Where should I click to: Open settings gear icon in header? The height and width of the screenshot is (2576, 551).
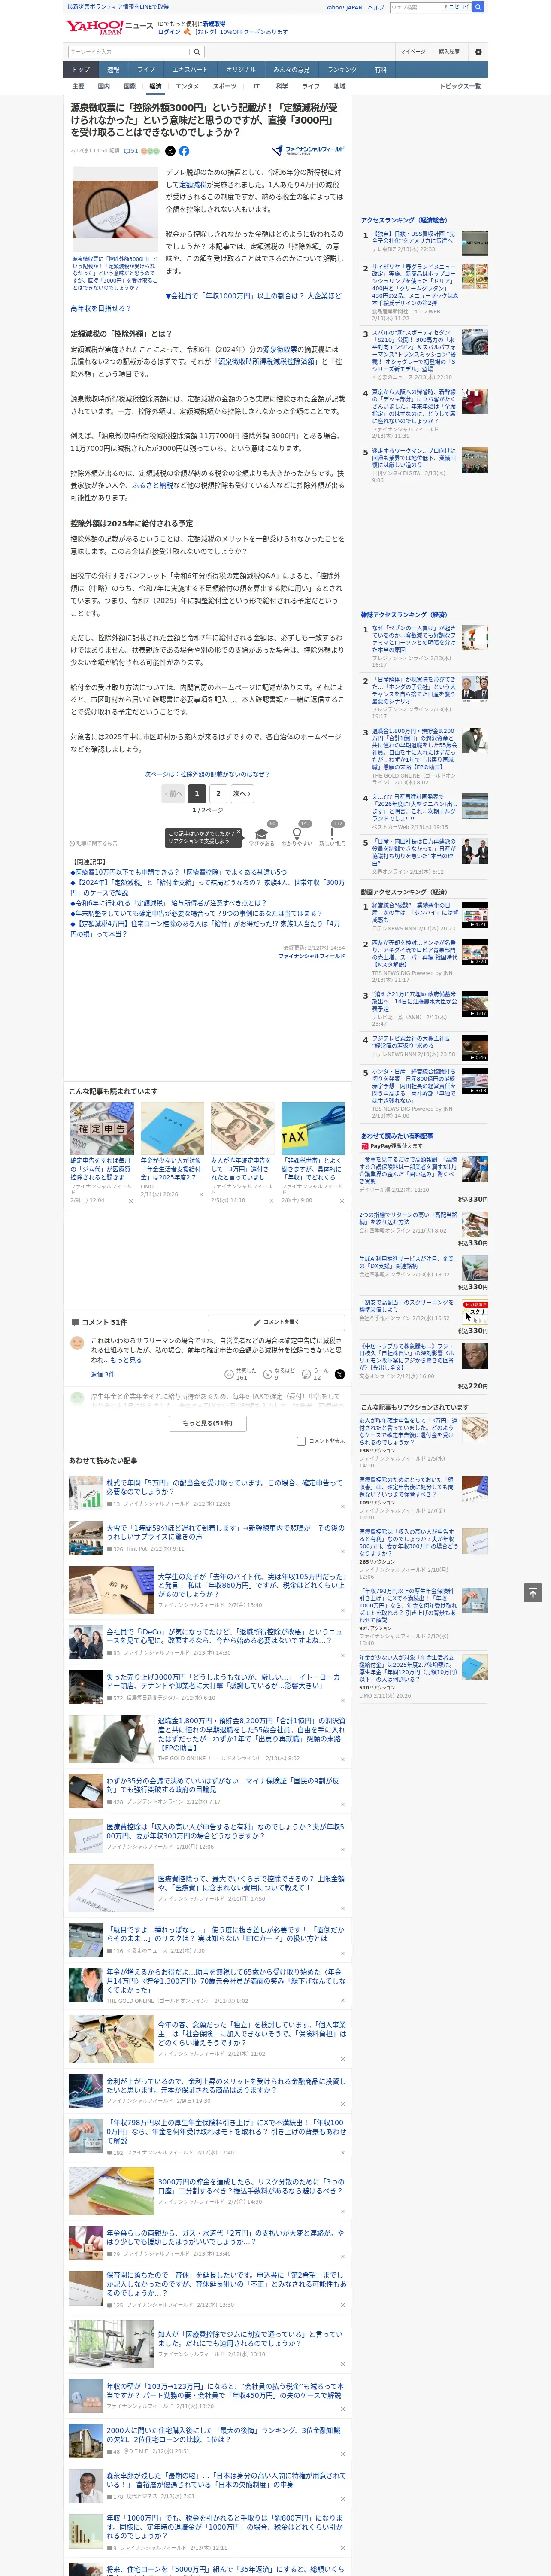tap(477, 51)
